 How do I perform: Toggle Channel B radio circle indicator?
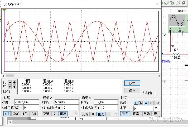pos(116,114)
